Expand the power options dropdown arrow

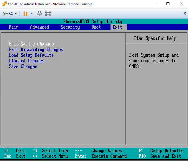coord(32,14)
